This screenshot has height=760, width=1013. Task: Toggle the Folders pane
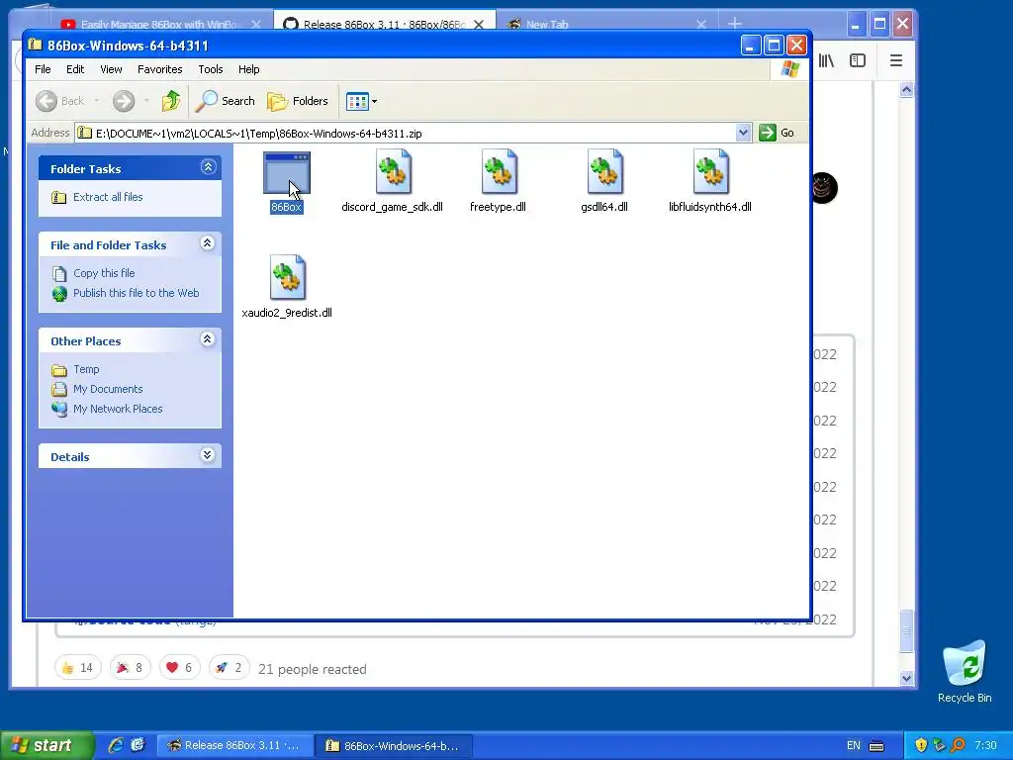[298, 101]
